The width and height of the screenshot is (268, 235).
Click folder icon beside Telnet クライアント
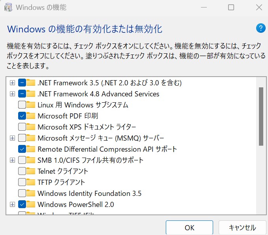tap(31, 171)
